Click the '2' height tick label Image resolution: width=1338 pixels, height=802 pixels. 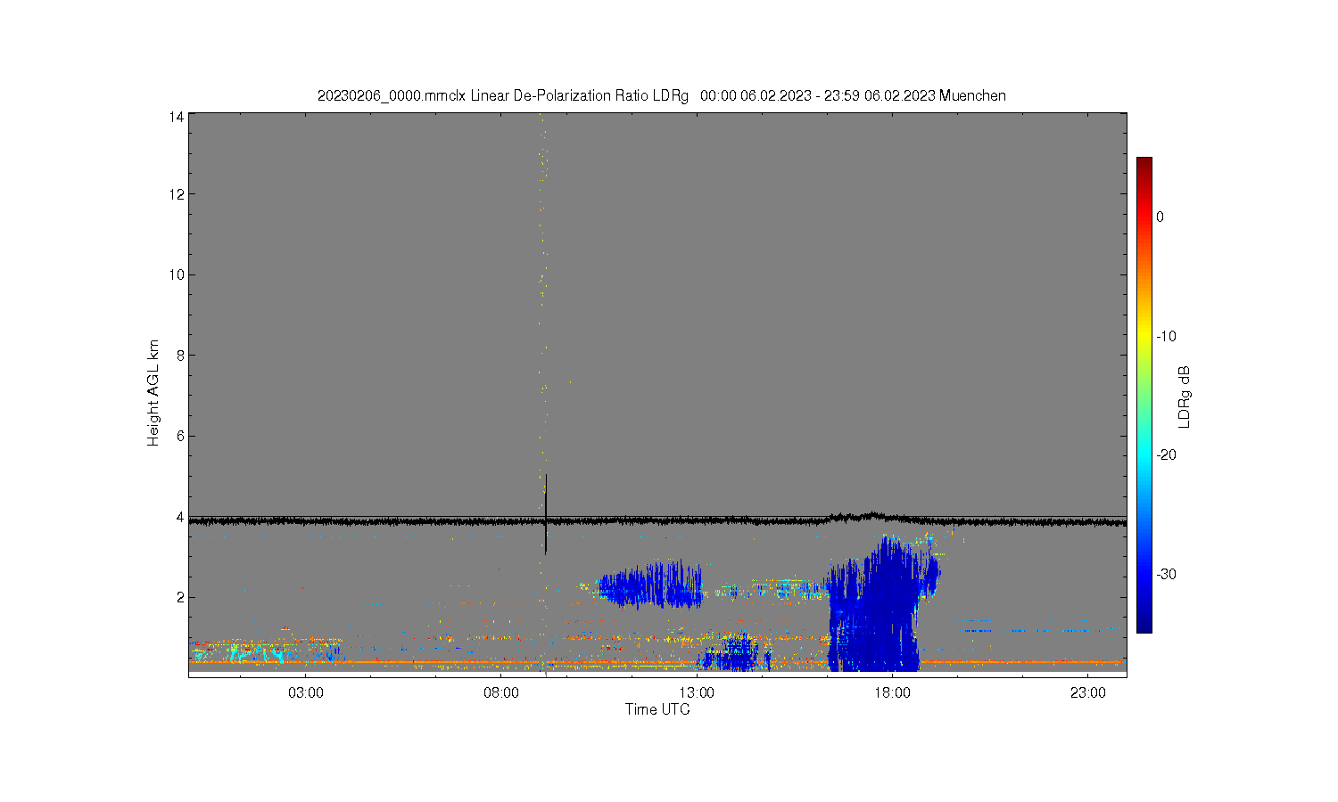tap(180, 597)
